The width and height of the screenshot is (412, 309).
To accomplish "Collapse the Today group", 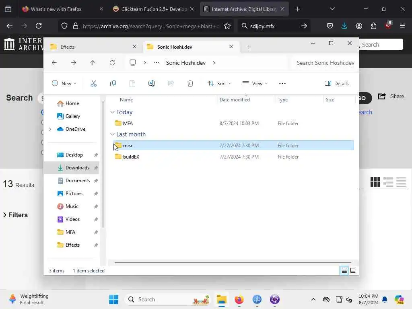I will click(112, 112).
